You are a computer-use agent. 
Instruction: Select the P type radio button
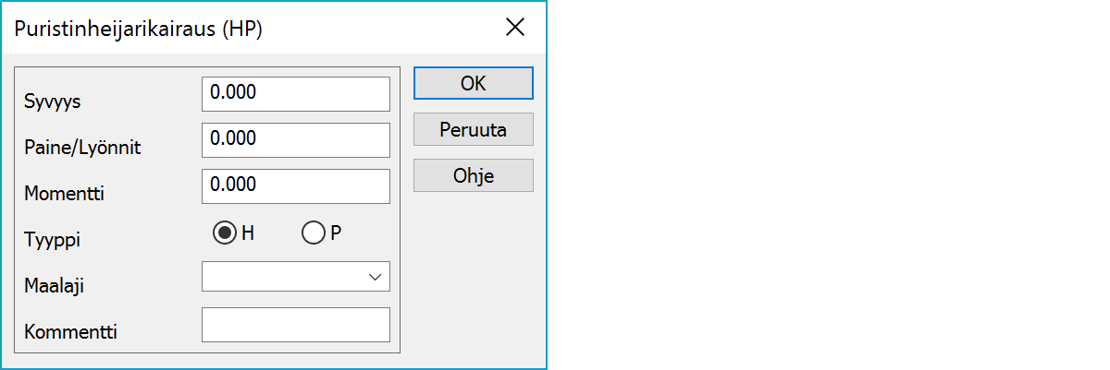(313, 234)
